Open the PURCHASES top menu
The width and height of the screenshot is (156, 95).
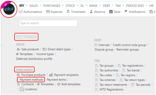52,6
